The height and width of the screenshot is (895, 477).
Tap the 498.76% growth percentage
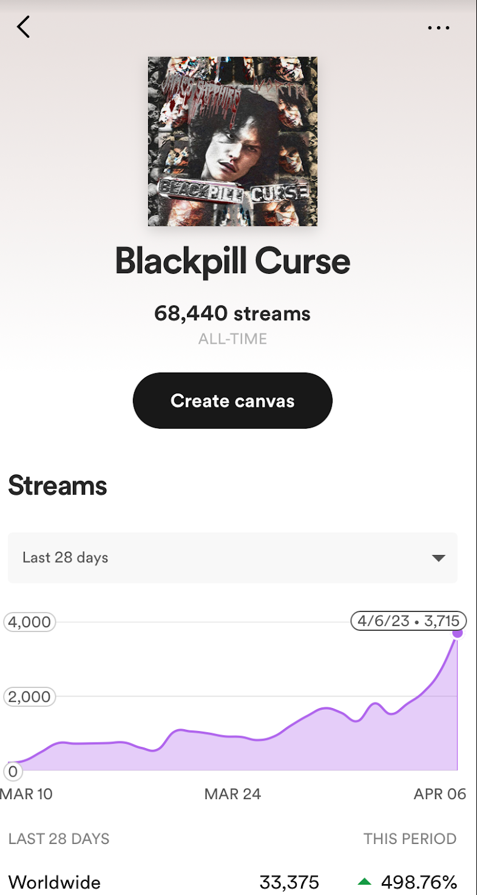(x=419, y=882)
